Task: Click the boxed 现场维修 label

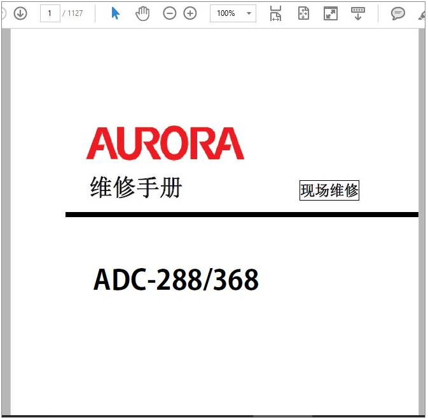Action: click(x=329, y=190)
